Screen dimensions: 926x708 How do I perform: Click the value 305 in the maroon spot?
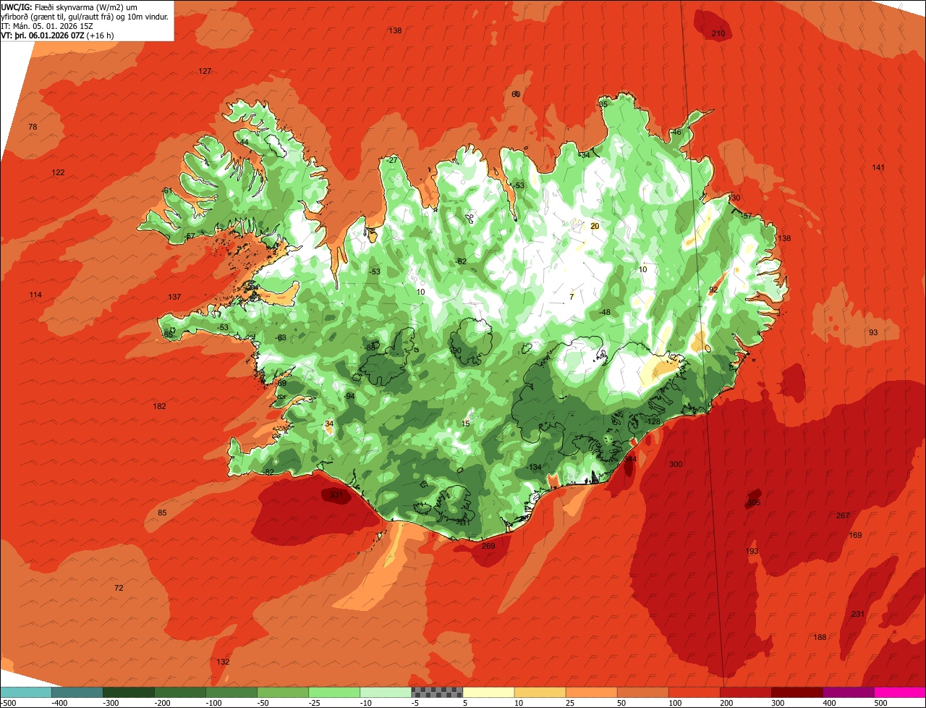pyautogui.click(x=754, y=502)
